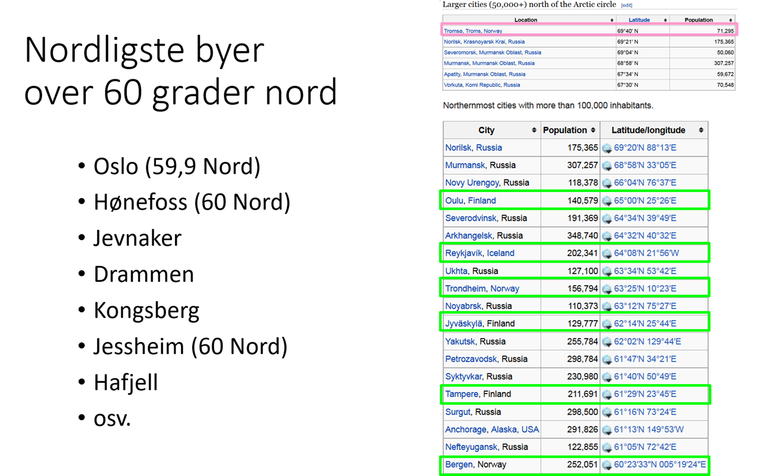Open the Yakutsk city link
Viewport: 759px width, 476px height.
460,341
